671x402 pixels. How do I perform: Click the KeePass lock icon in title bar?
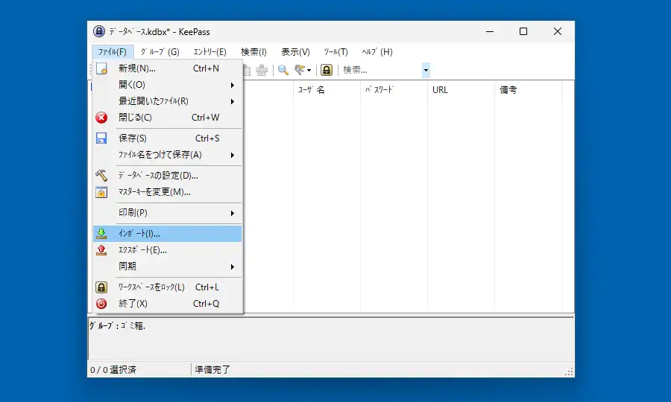click(x=99, y=31)
